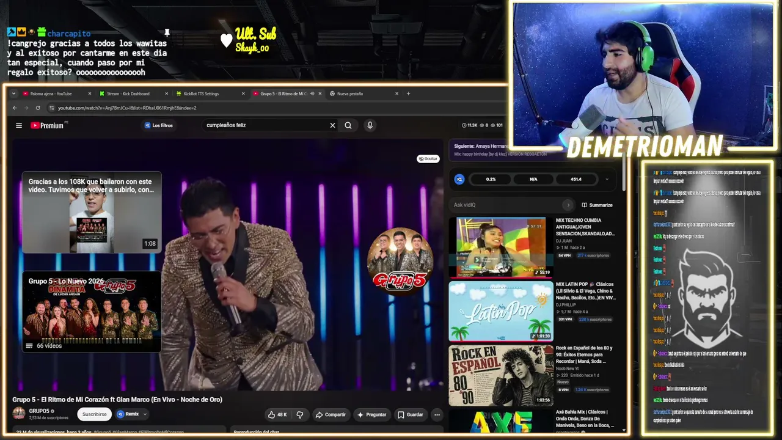
Task: Subscribe with the Suscribirse button
Action: click(x=94, y=414)
